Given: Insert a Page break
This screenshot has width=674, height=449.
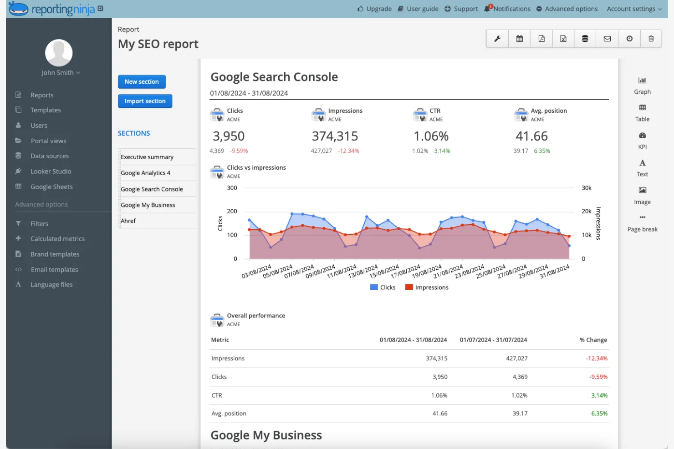Looking at the screenshot, I should click(642, 224).
